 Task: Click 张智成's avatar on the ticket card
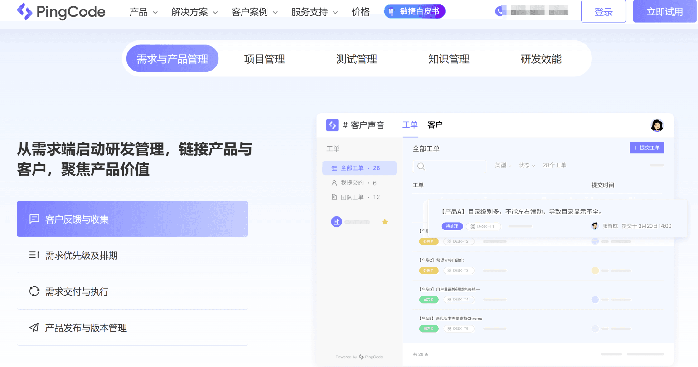(x=595, y=226)
